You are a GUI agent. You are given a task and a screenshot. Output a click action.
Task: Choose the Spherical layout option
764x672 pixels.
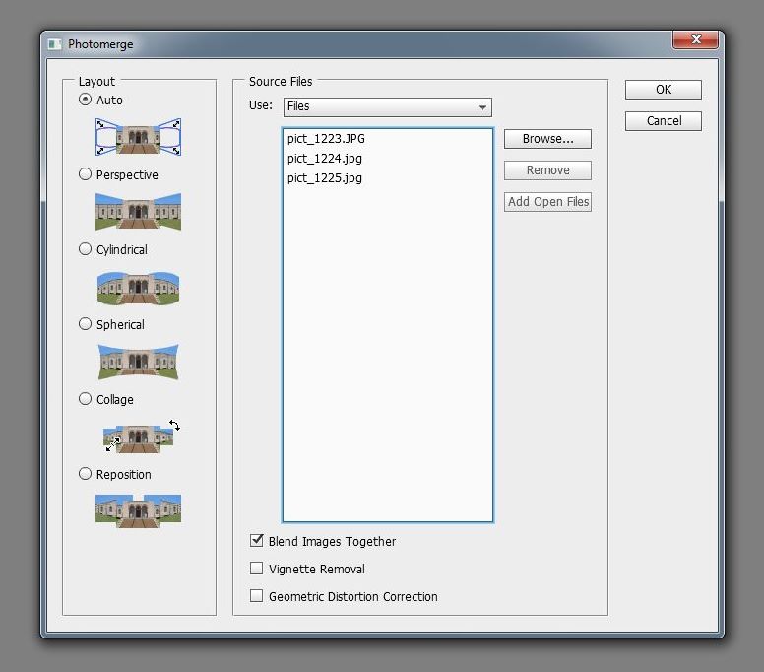click(86, 324)
